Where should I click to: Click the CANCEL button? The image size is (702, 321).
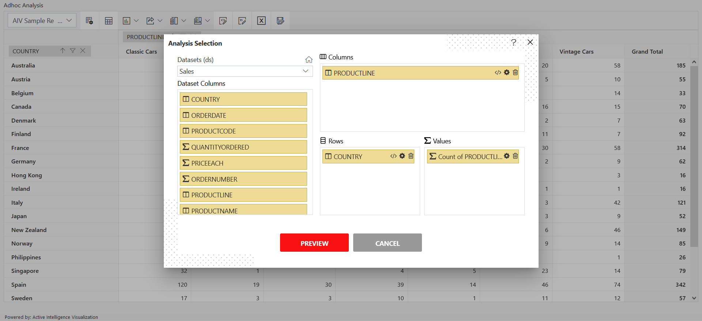tap(388, 243)
